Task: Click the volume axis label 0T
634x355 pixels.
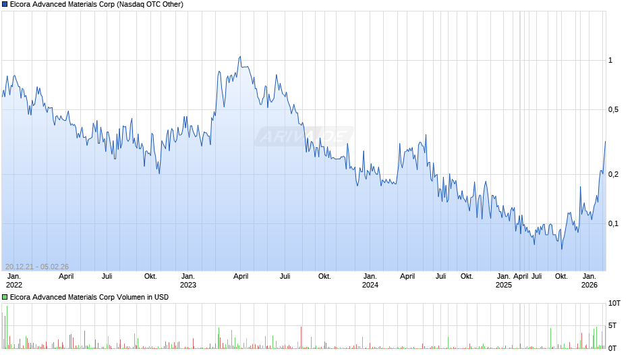Action: coord(612,348)
